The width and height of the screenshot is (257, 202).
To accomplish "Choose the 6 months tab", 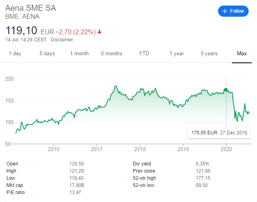I will pos(112,54).
